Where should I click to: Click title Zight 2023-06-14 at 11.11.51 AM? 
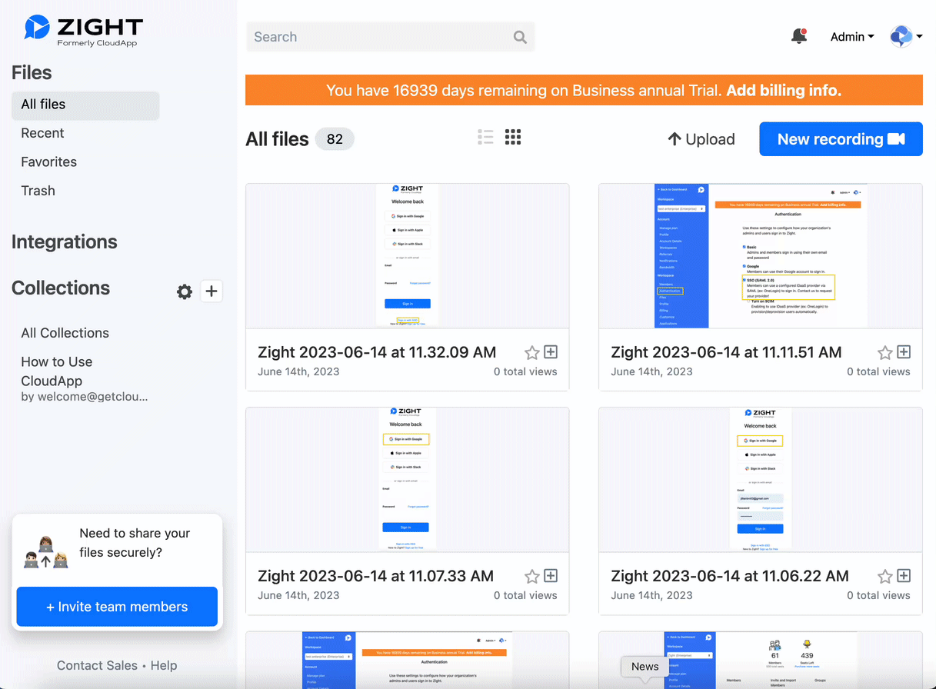click(x=726, y=352)
